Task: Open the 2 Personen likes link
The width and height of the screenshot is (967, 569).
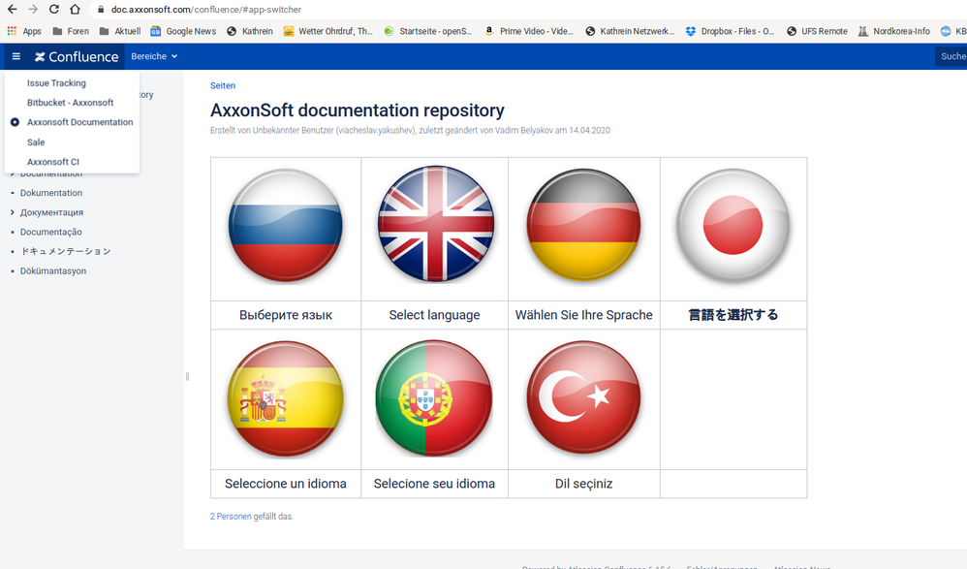Action: point(231,517)
